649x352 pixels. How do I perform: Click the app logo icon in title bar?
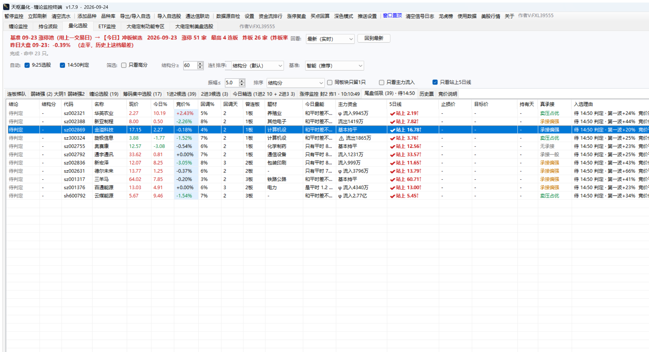[6, 7]
